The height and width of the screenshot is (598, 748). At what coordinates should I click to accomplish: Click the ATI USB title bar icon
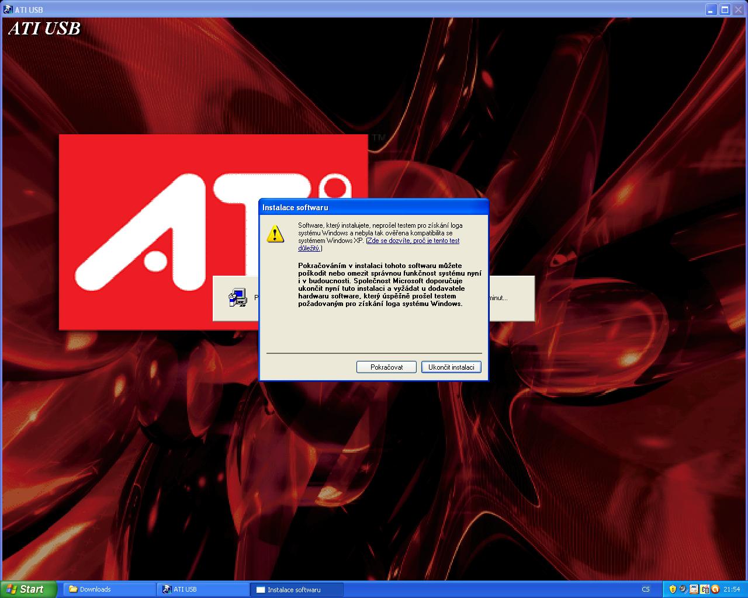(x=8, y=9)
